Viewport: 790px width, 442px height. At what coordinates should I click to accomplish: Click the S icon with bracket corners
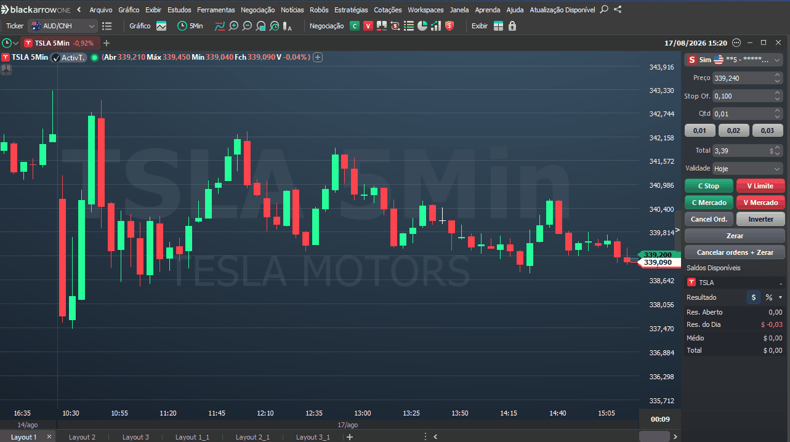tap(395, 26)
